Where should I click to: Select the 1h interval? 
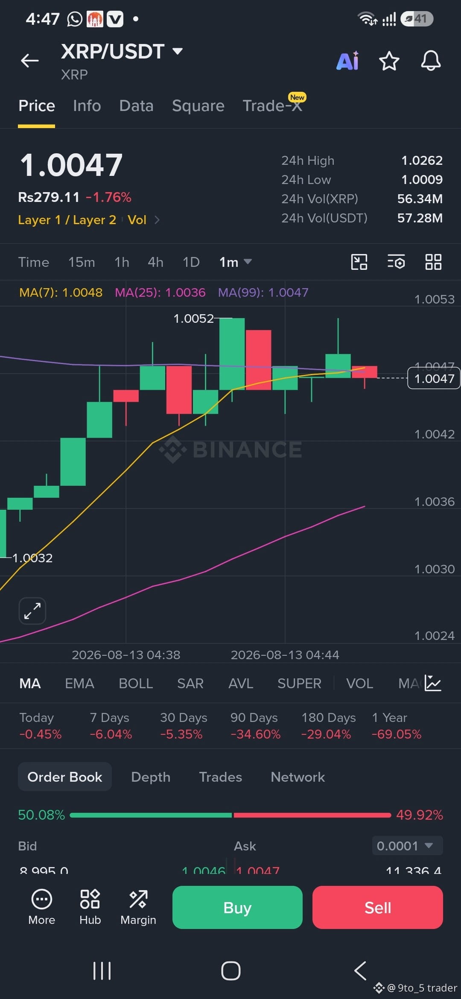[x=122, y=262]
